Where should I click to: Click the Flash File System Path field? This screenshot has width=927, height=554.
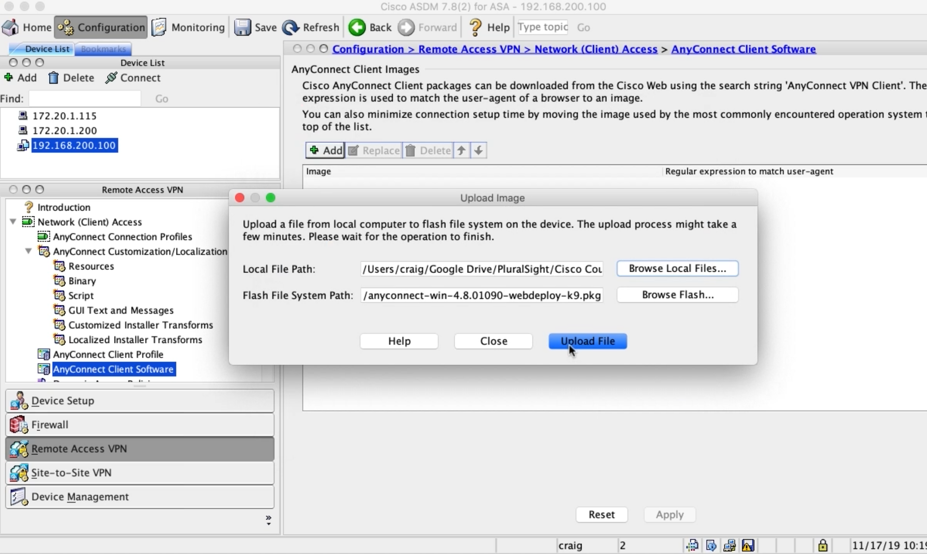tap(482, 295)
